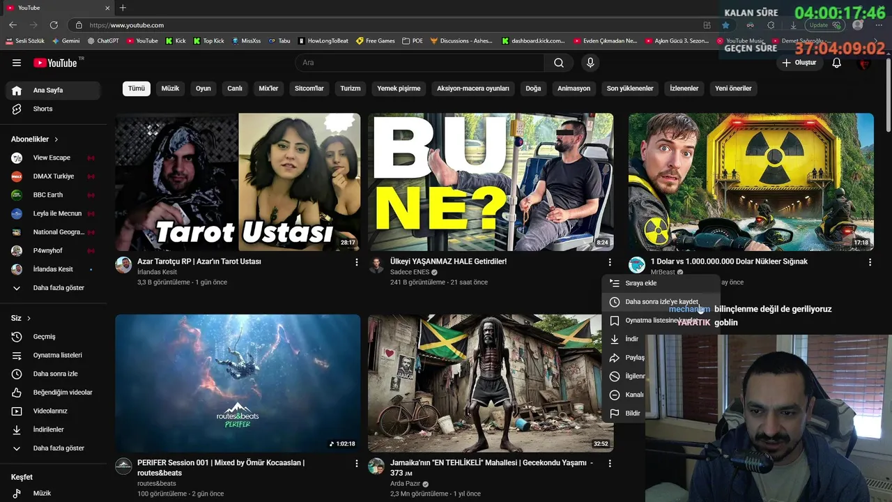Click the search magnifier button
The image size is (892, 502).
tap(559, 63)
